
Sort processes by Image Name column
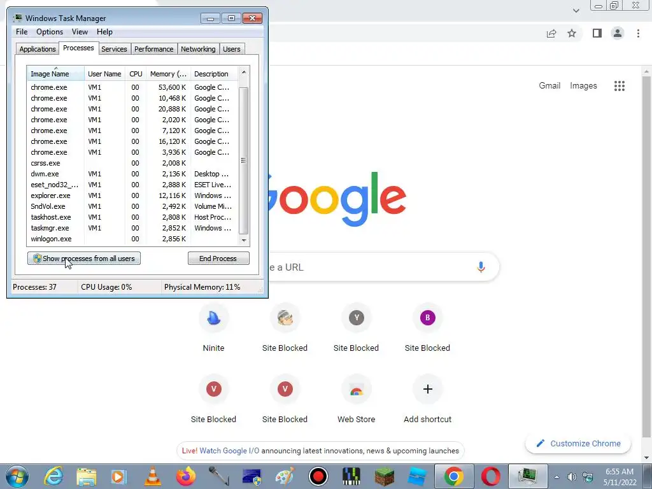[x=55, y=74]
